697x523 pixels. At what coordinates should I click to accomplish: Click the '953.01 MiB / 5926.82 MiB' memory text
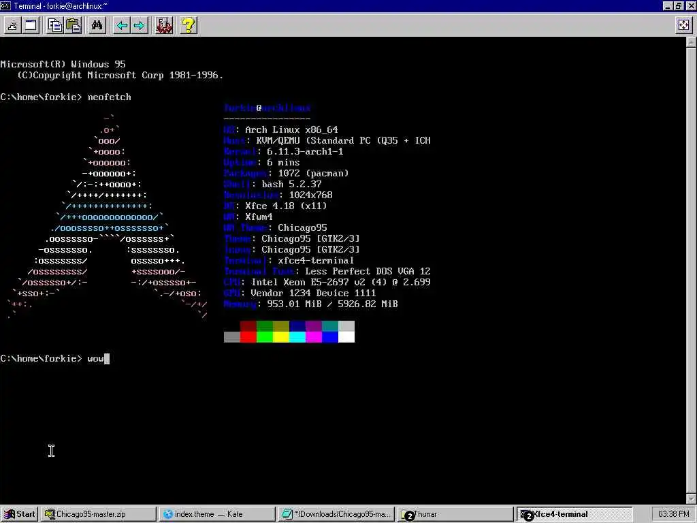tap(332, 304)
